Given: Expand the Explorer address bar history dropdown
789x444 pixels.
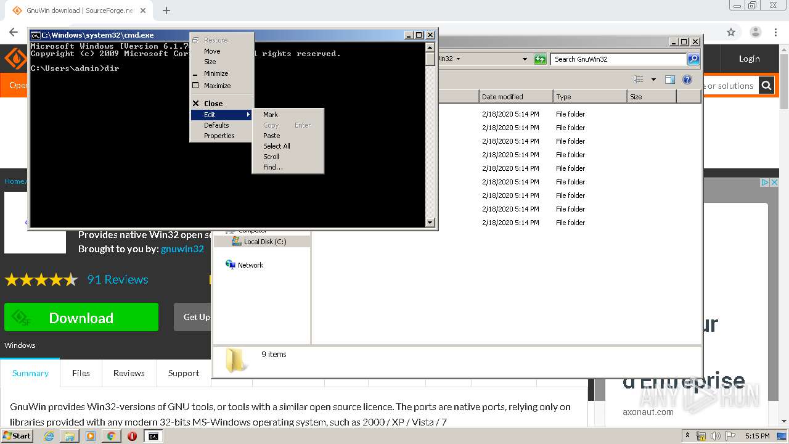Looking at the screenshot, I should pyautogui.click(x=525, y=59).
